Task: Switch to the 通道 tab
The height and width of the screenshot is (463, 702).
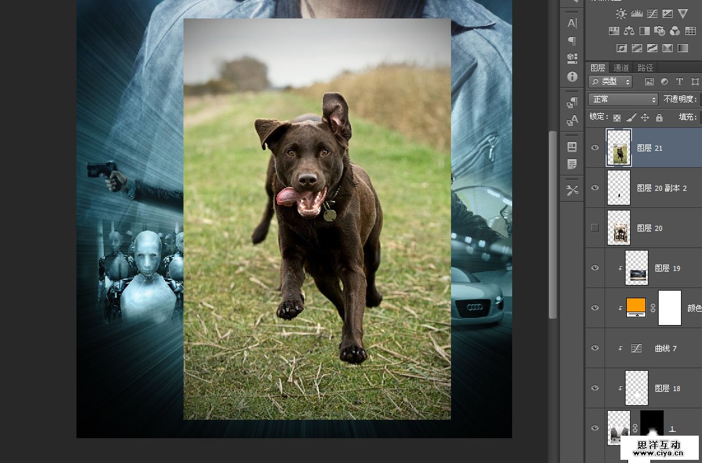Action: click(621, 67)
